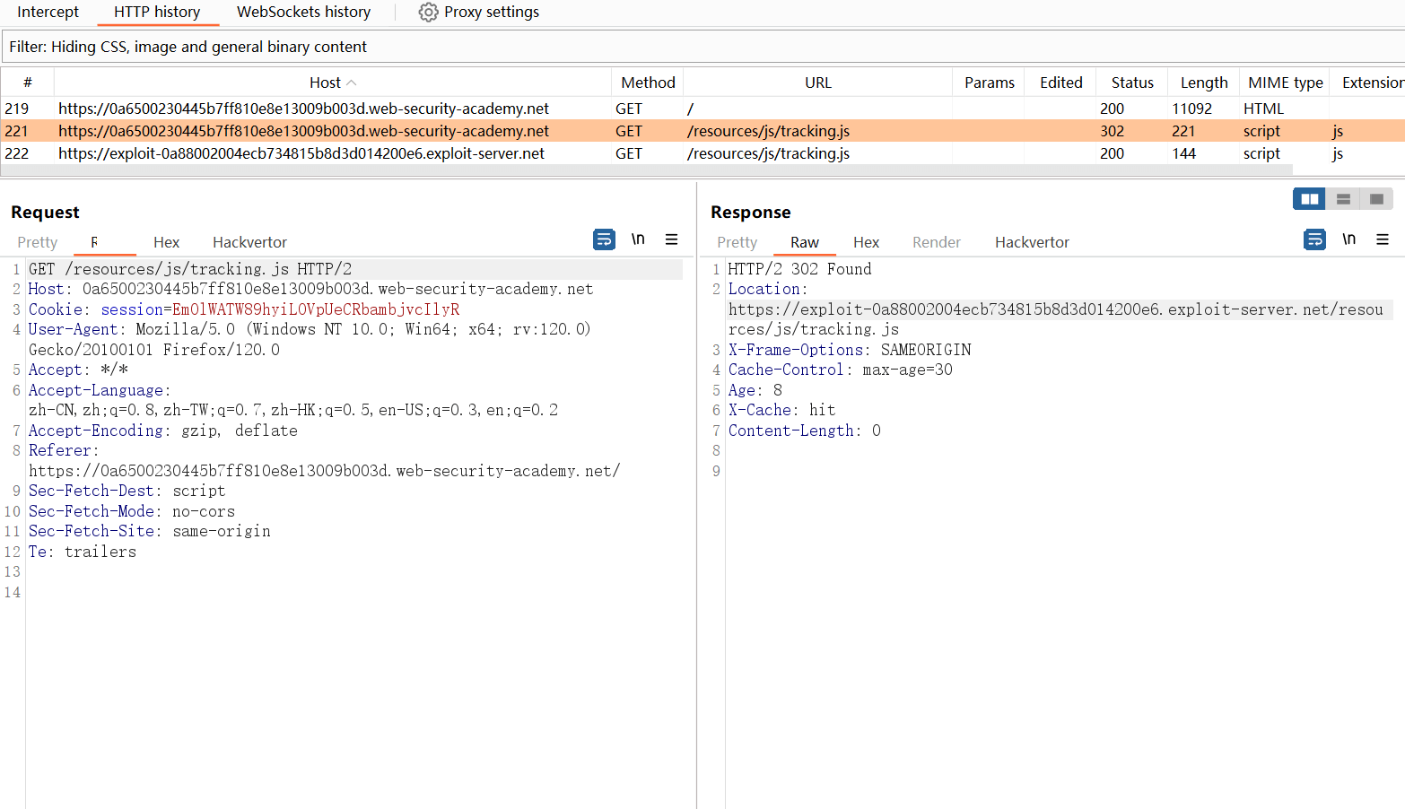The width and height of the screenshot is (1405, 809).
Task: Open Proxy settings via the gear icon
Action: click(x=429, y=13)
